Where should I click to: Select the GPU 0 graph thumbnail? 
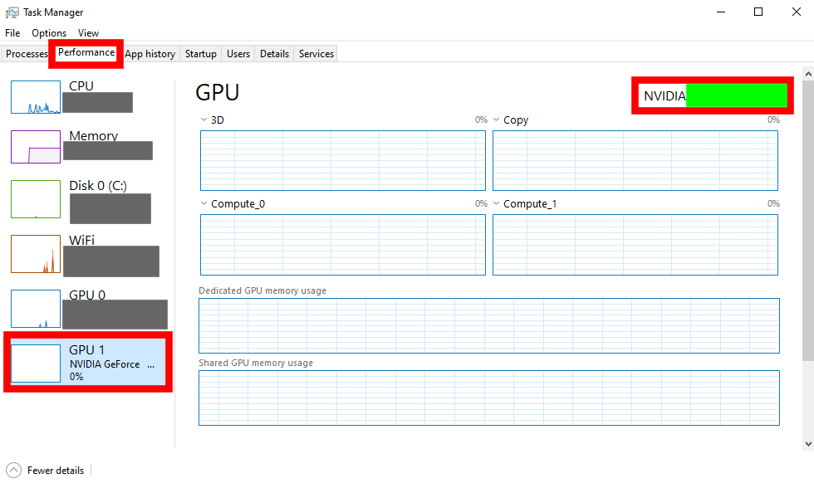tap(36, 309)
